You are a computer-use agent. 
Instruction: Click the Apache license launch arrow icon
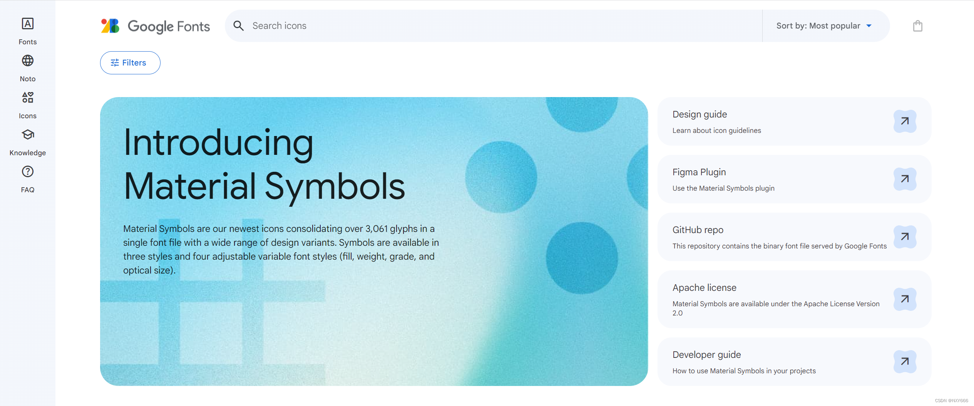(905, 299)
